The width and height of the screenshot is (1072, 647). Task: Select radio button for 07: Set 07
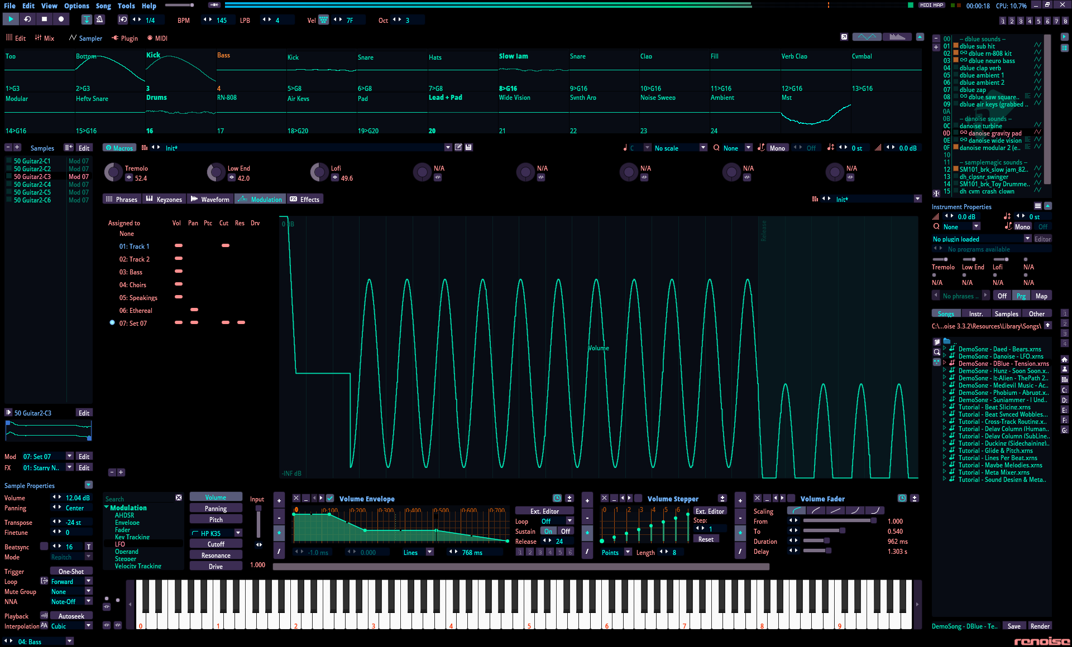point(112,322)
